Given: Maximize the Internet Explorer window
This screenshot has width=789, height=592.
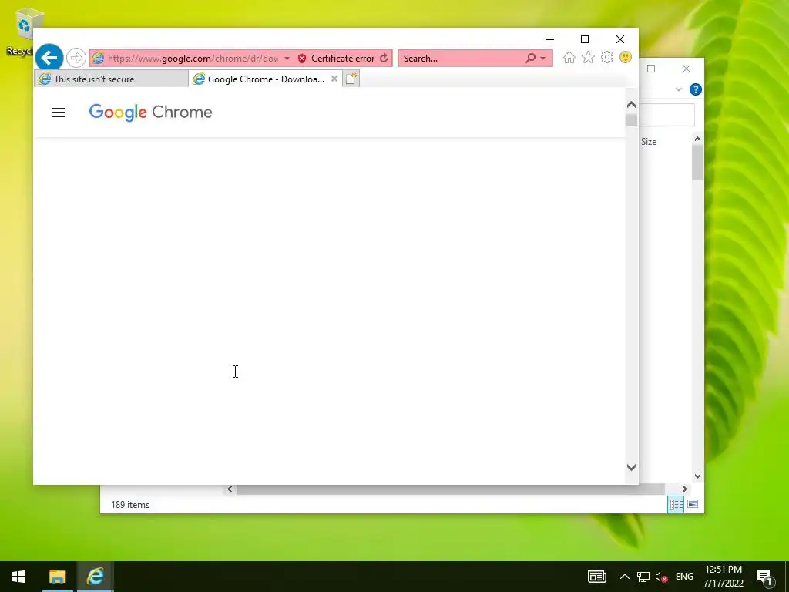Looking at the screenshot, I should [x=585, y=39].
